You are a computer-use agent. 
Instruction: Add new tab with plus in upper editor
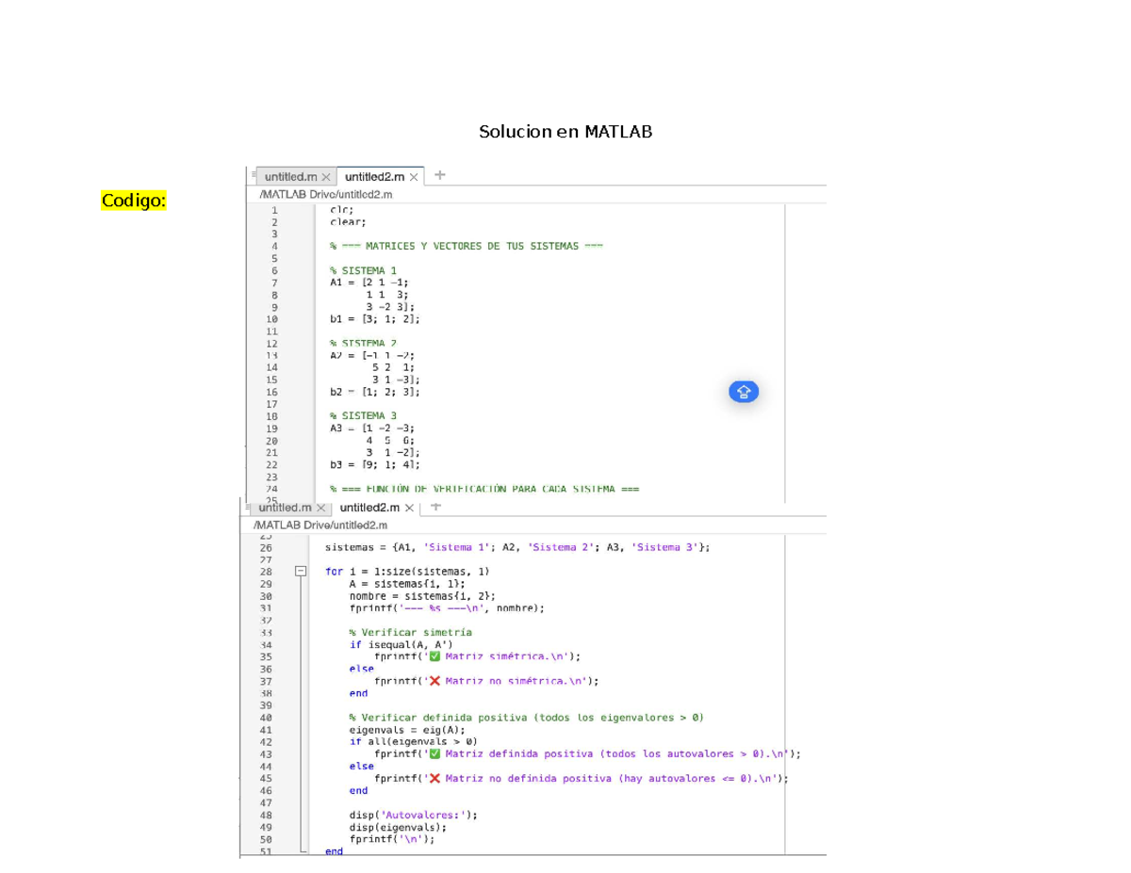[x=440, y=175]
